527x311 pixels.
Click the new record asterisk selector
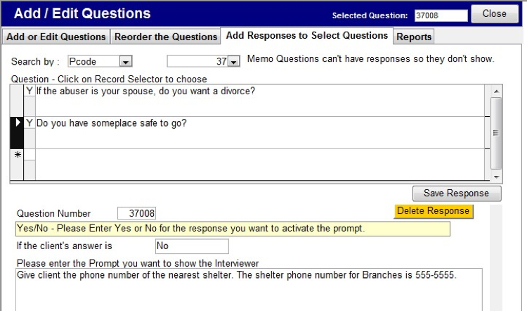pyautogui.click(x=16, y=155)
